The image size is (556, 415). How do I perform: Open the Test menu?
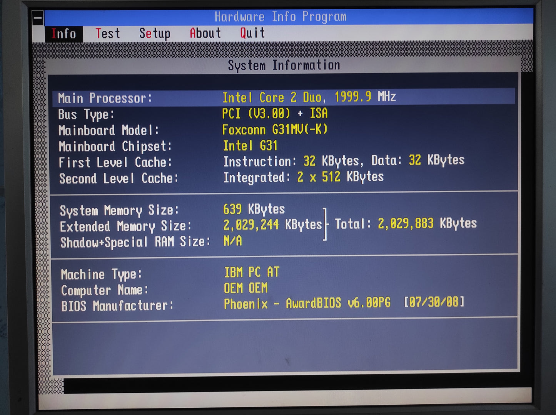[108, 34]
